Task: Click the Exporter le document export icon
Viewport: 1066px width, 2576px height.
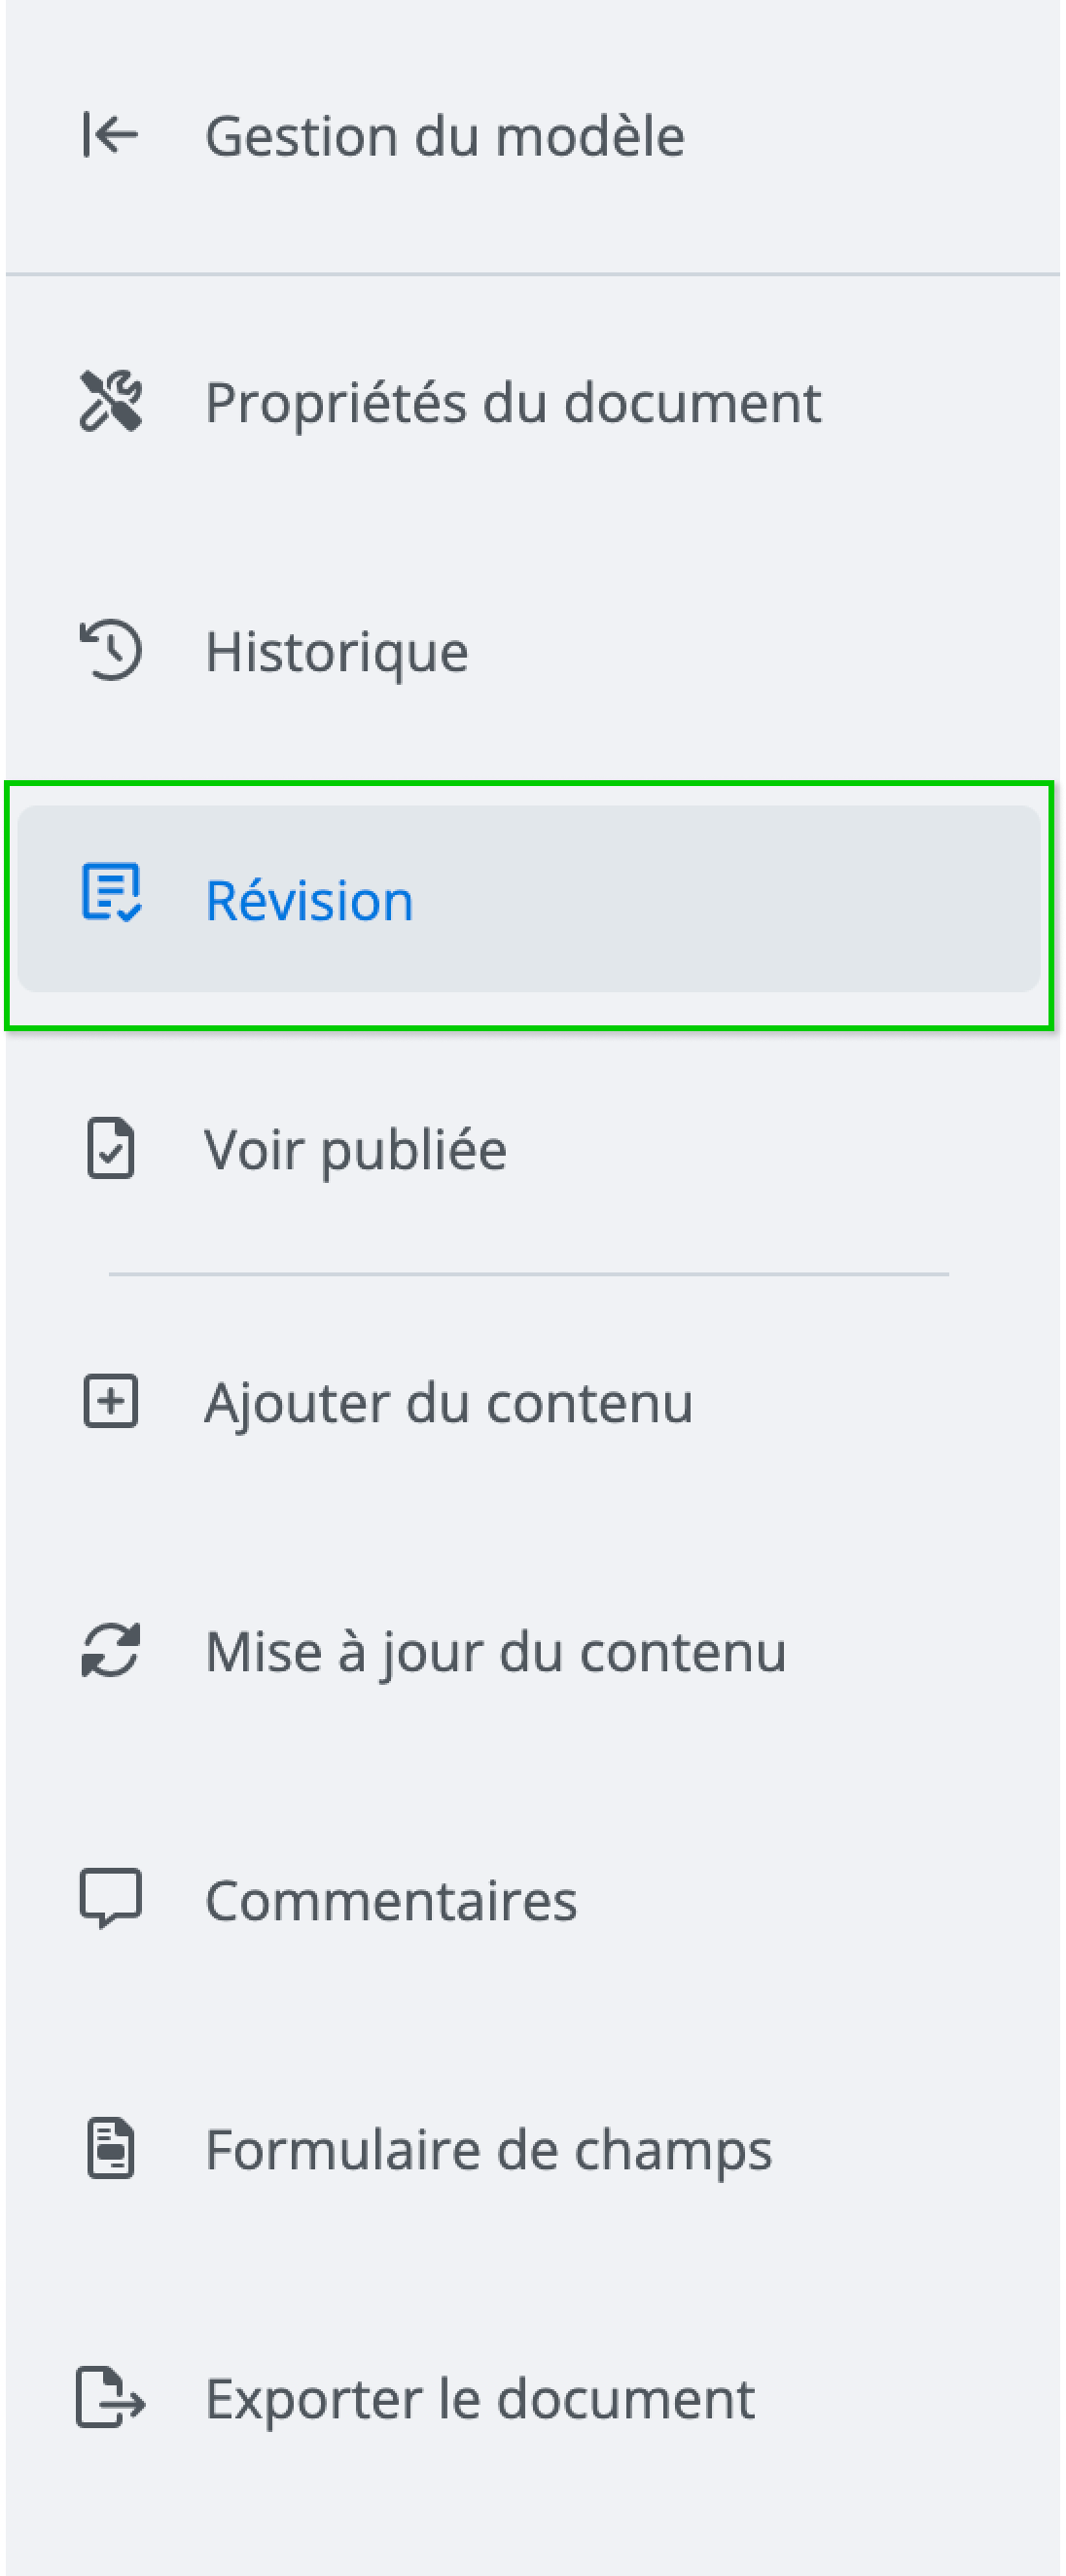Action: pos(110,2397)
